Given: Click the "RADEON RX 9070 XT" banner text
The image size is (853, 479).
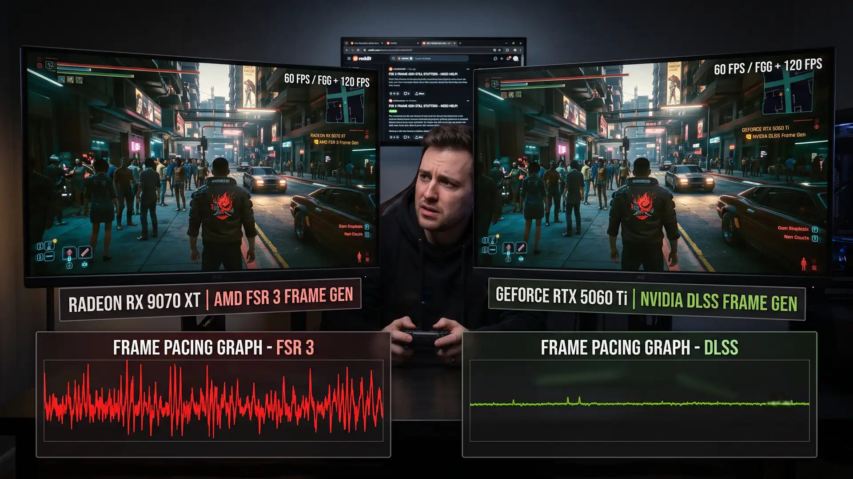Looking at the screenshot, I should click(134, 303).
